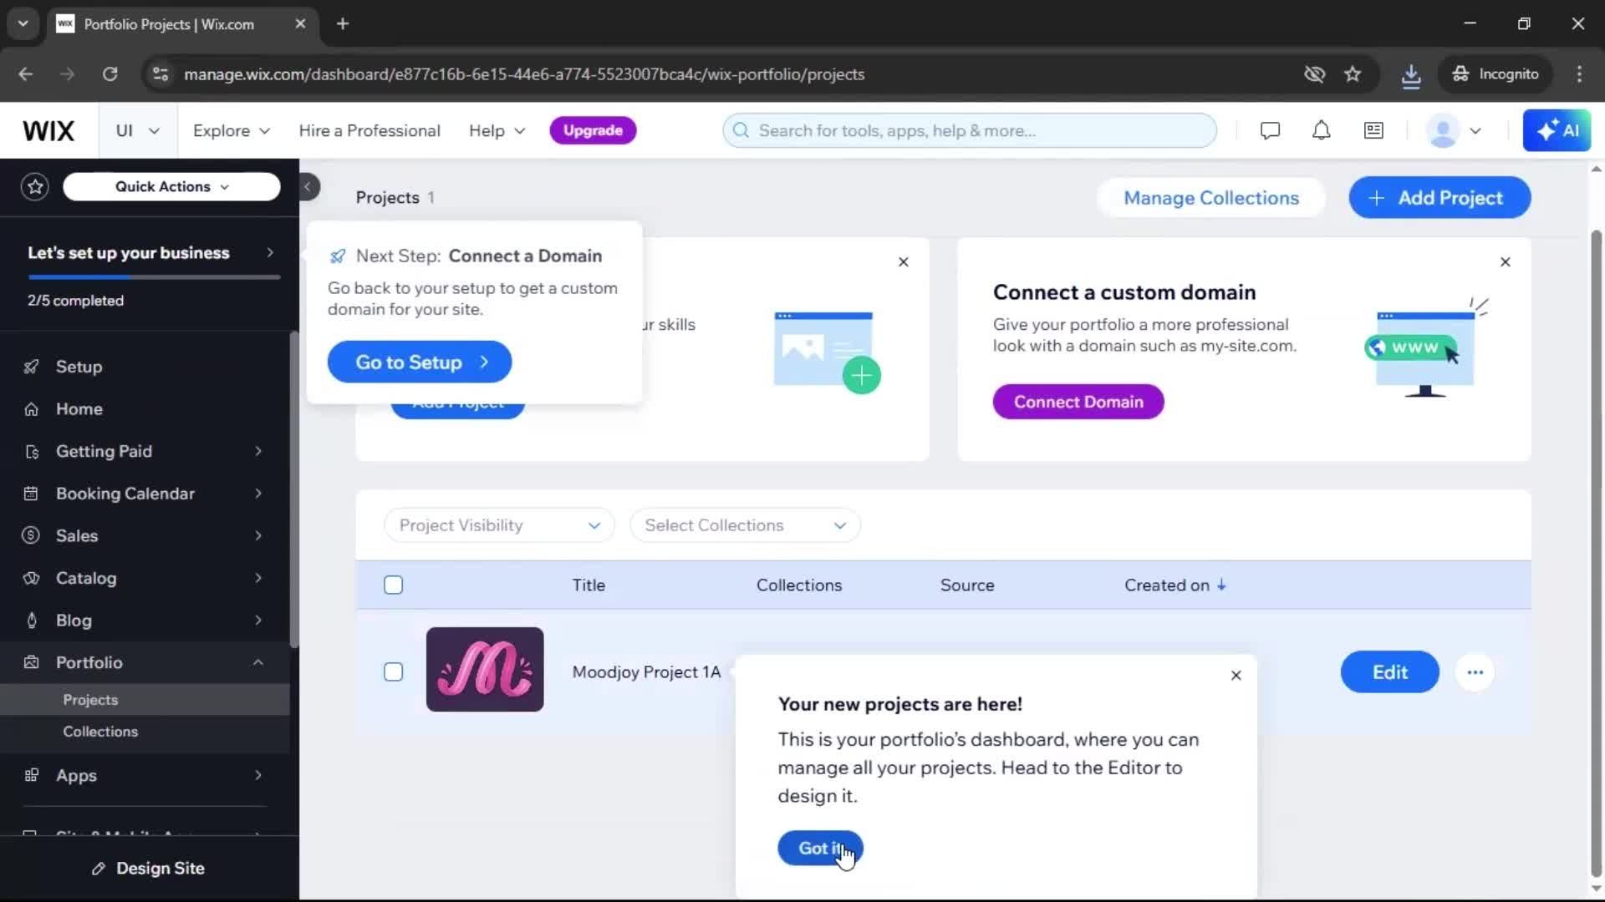Dismiss tooltip with Got it
Viewport: 1605px width, 902px height.
coord(820,848)
